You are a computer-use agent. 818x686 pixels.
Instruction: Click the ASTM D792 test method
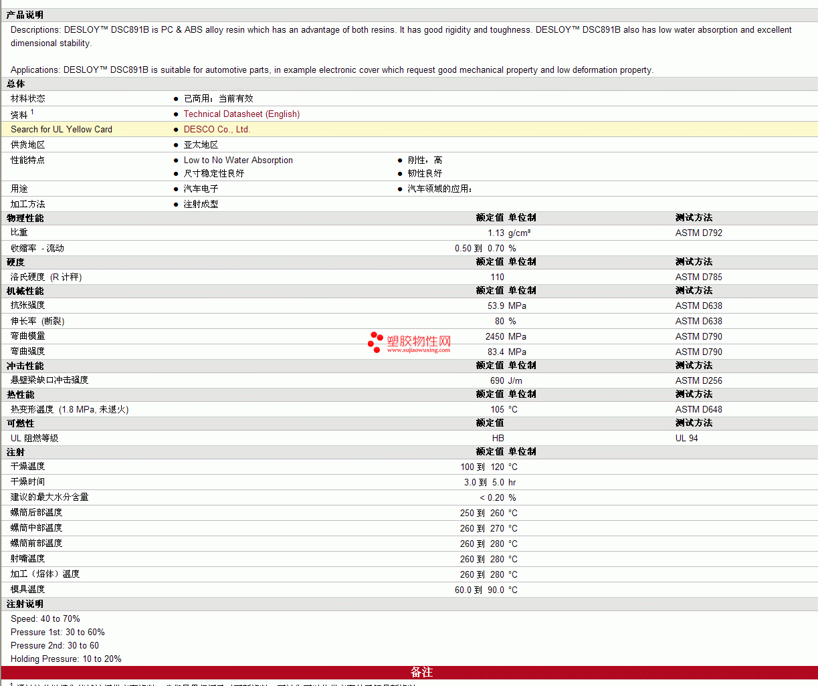(x=699, y=233)
